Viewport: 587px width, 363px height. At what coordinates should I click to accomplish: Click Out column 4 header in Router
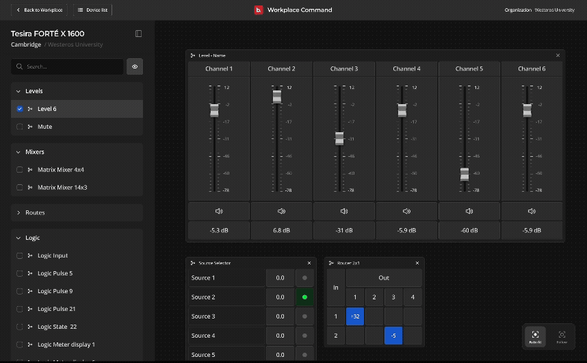pyautogui.click(x=413, y=297)
